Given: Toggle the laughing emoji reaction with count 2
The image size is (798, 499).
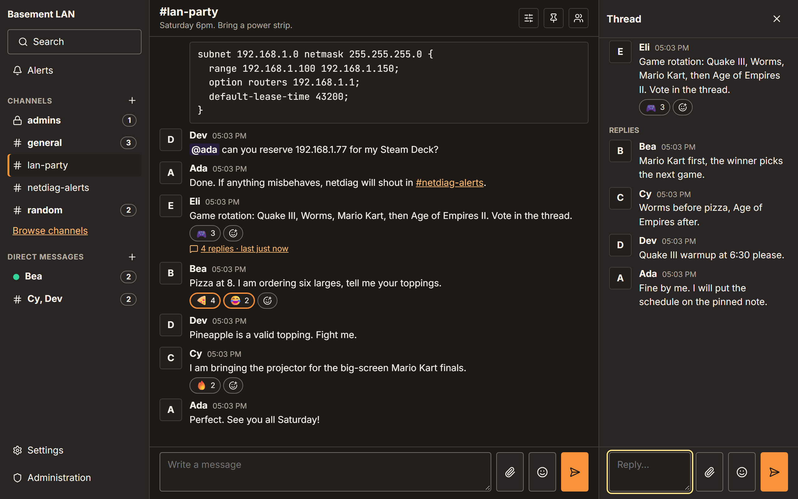Looking at the screenshot, I should (239, 301).
